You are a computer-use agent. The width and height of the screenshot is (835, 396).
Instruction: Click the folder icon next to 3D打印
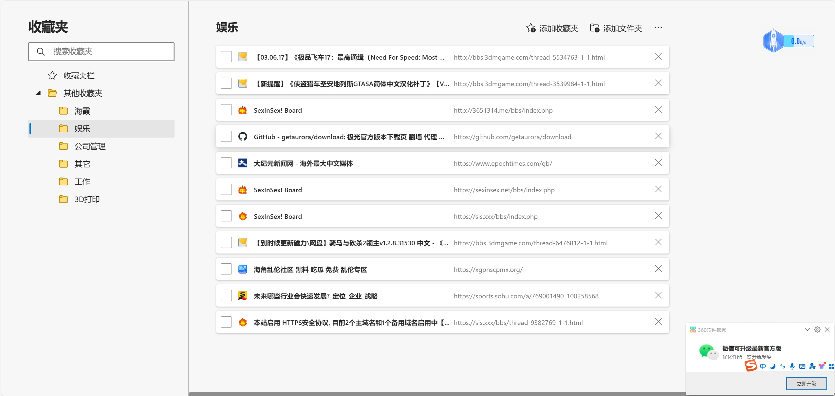point(63,199)
